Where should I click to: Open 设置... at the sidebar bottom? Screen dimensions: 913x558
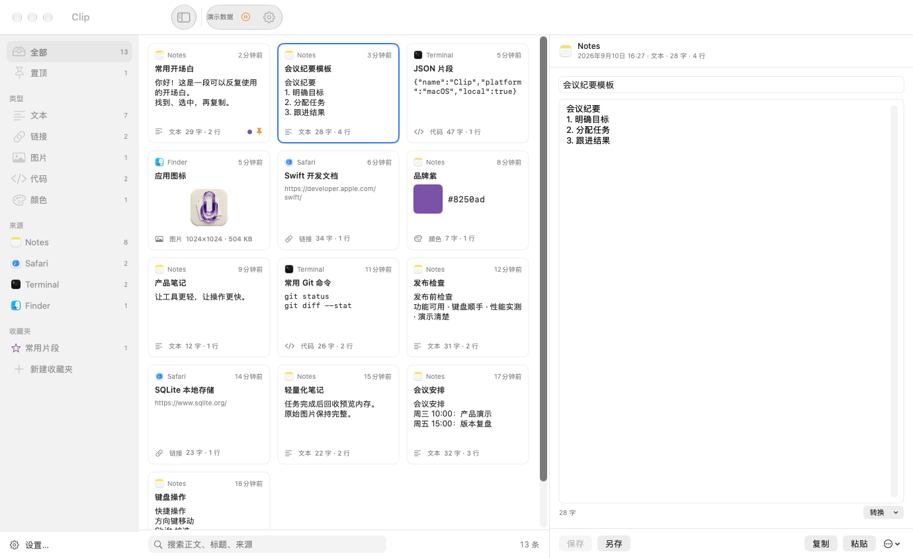point(30,545)
